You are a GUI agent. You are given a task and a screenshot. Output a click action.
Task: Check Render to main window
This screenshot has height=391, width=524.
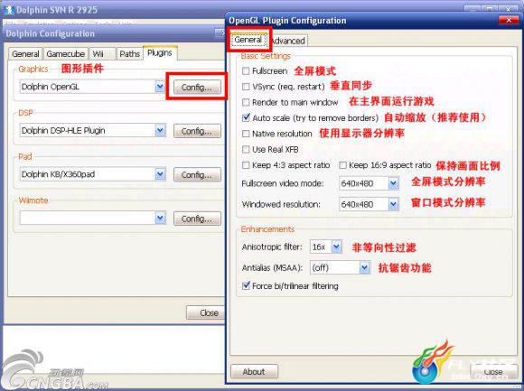tap(246, 102)
